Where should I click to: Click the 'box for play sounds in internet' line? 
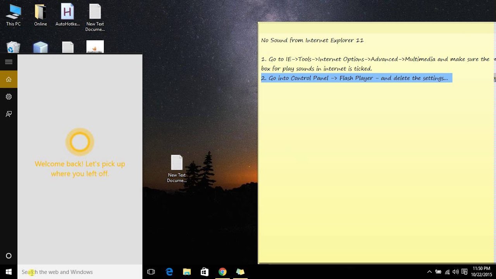pyautogui.click(x=317, y=69)
